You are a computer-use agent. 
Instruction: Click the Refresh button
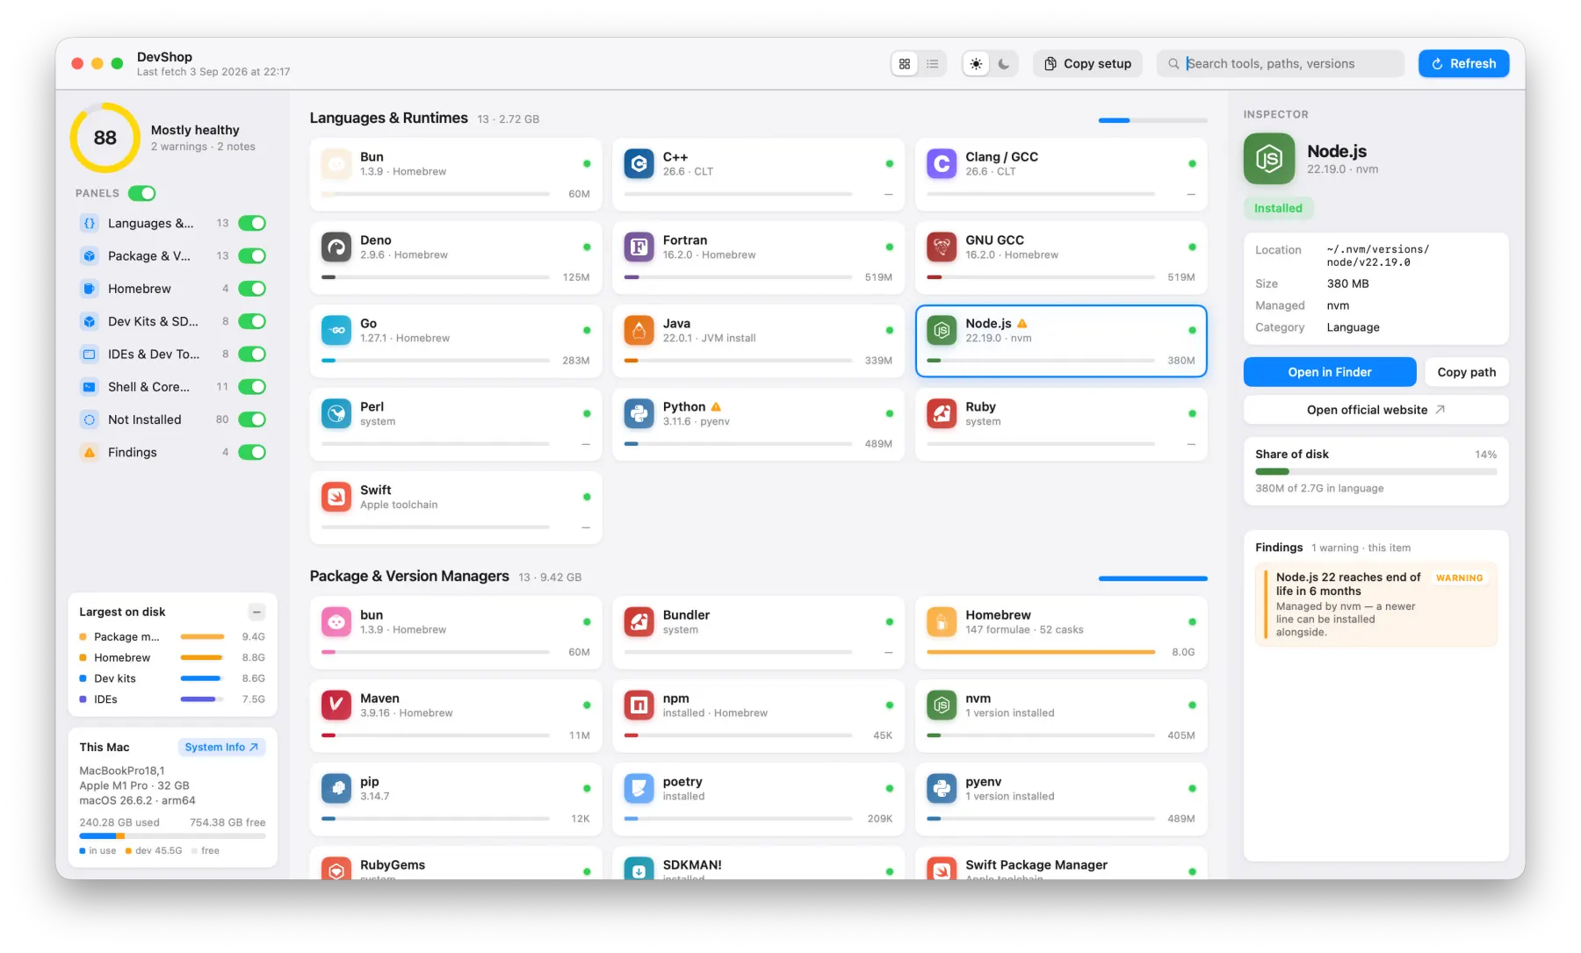(x=1463, y=63)
